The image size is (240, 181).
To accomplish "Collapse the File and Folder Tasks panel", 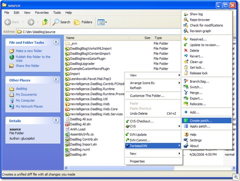I will tap(56, 42).
